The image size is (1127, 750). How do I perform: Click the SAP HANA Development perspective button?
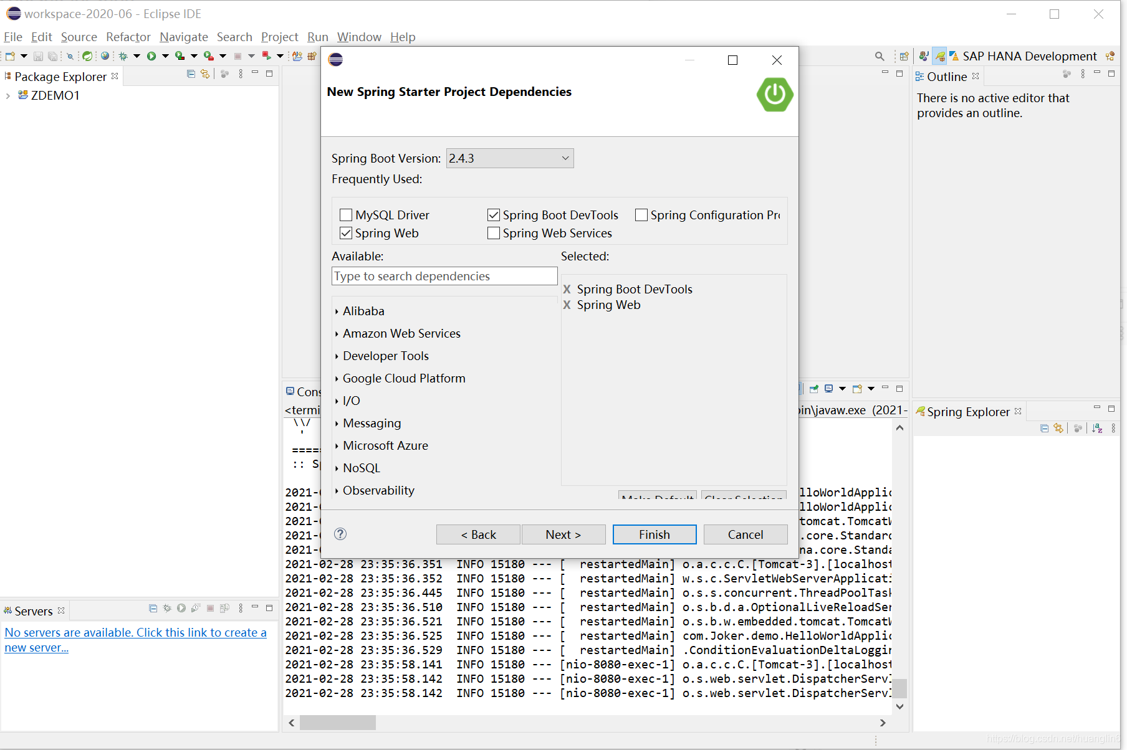tap(1023, 56)
